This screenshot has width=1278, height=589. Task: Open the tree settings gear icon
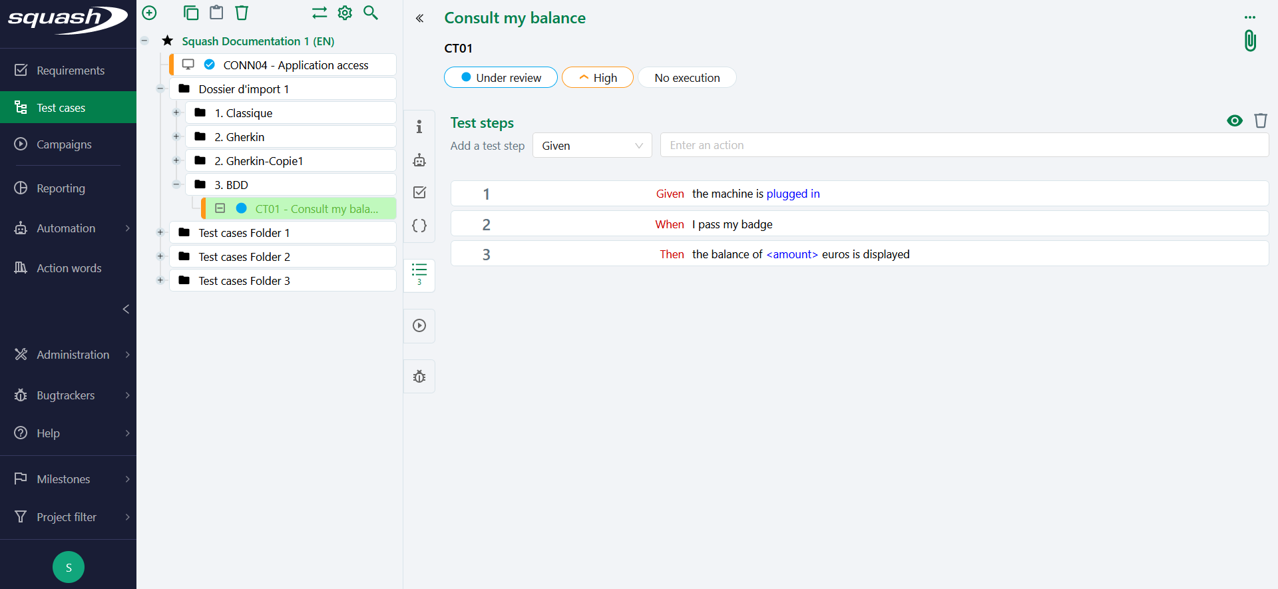[345, 13]
